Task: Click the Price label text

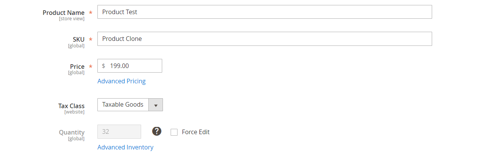Action: (77, 67)
